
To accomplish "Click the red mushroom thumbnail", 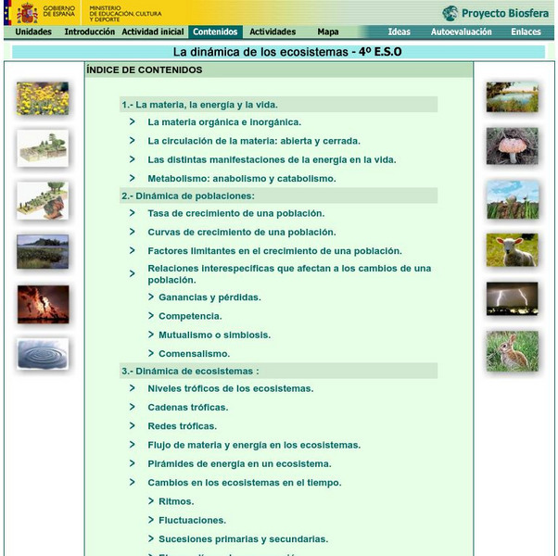I will click(x=512, y=145).
